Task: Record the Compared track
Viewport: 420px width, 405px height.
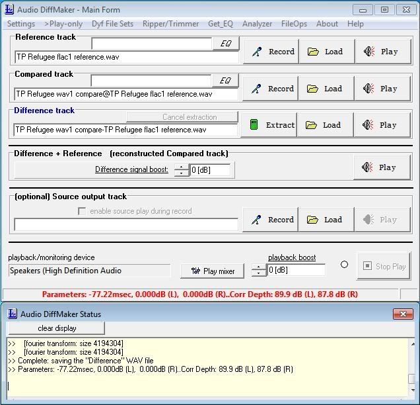Action: pyautogui.click(x=271, y=89)
